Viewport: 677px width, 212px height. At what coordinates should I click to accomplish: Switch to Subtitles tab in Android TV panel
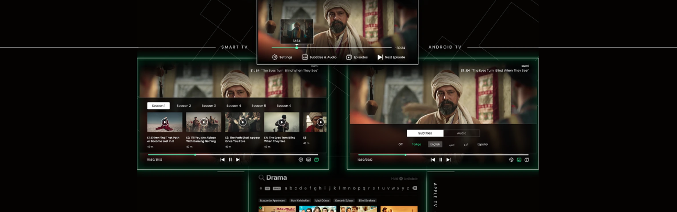(x=425, y=133)
